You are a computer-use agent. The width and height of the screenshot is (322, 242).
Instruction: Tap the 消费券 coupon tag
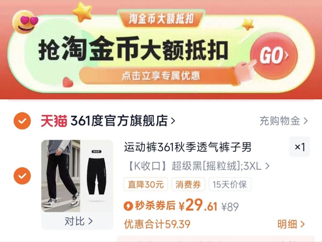188,184
